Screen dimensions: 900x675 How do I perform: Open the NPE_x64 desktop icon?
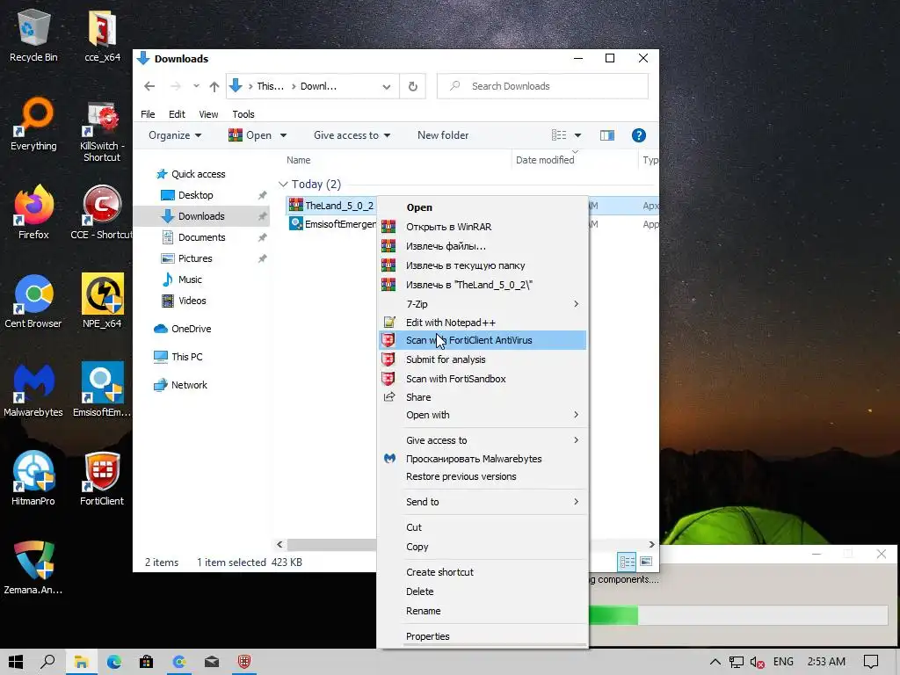(102, 301)
